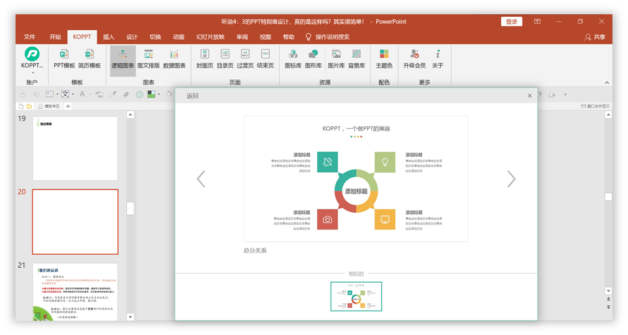Add a new tab with plus button

click(68, 106)
